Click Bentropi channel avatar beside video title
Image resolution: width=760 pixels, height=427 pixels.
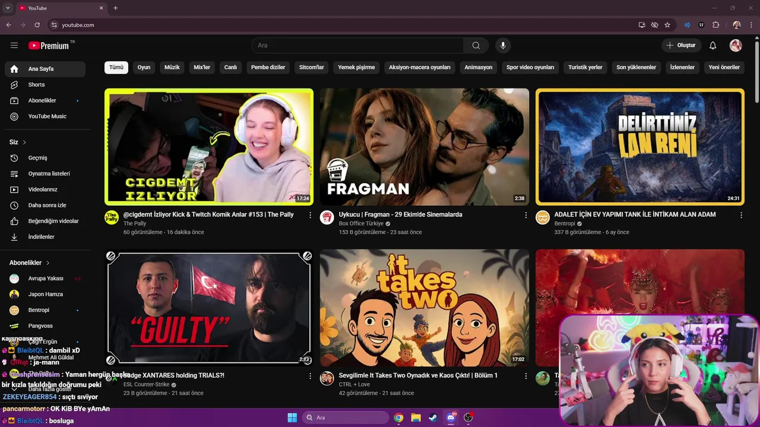[x=543, y=217]
